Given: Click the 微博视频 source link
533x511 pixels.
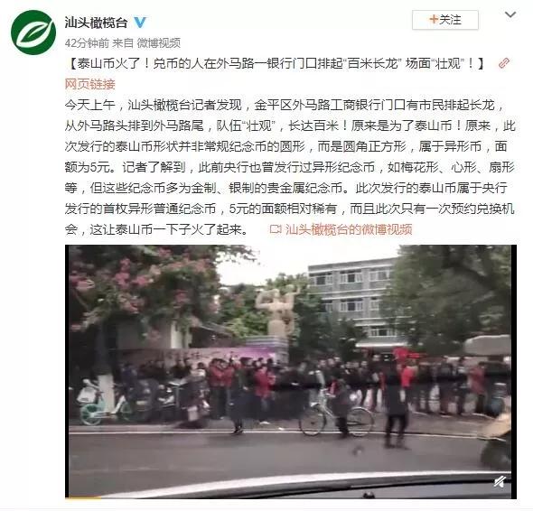Looking at the screenshot, I should pyautogui.click(x=158, y=42).
